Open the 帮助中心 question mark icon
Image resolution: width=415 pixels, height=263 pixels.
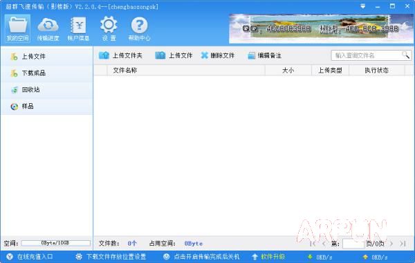click(139, 28)
